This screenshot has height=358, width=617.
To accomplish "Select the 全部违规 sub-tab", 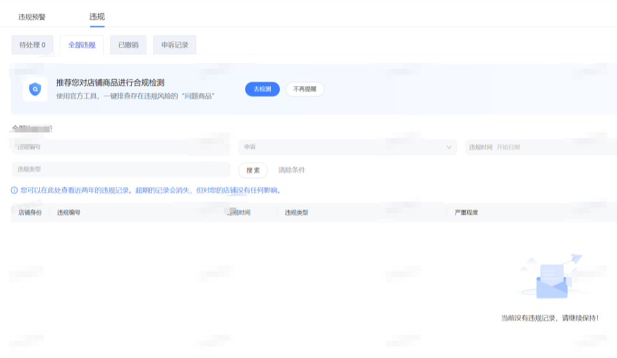I will tap(82, 45).
